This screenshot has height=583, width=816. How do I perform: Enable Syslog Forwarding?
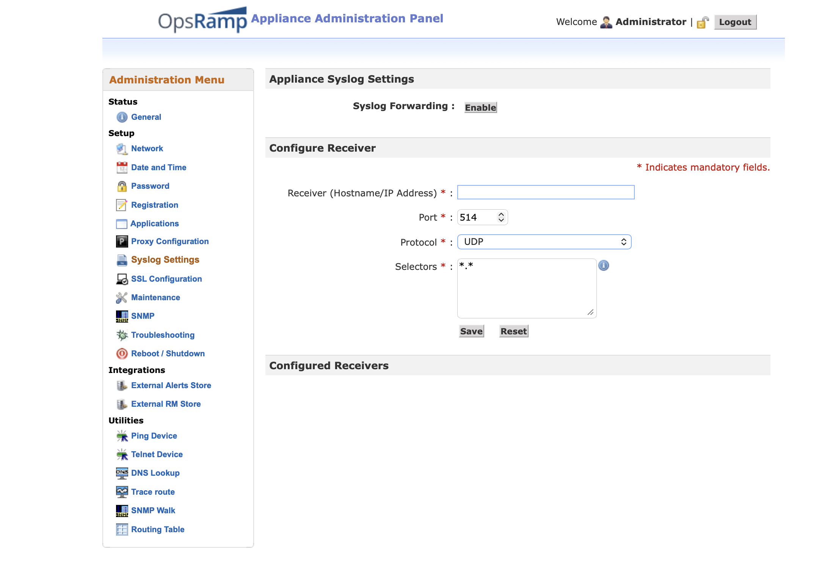tap(480, 108)
